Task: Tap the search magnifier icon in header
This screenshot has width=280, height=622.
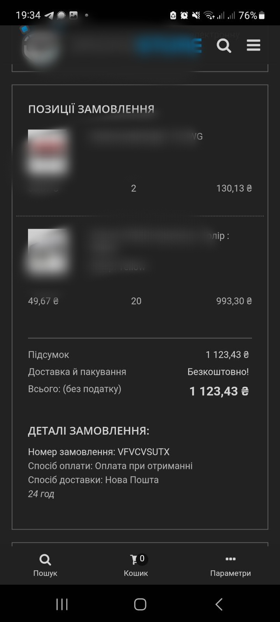Action: [224, 46]
